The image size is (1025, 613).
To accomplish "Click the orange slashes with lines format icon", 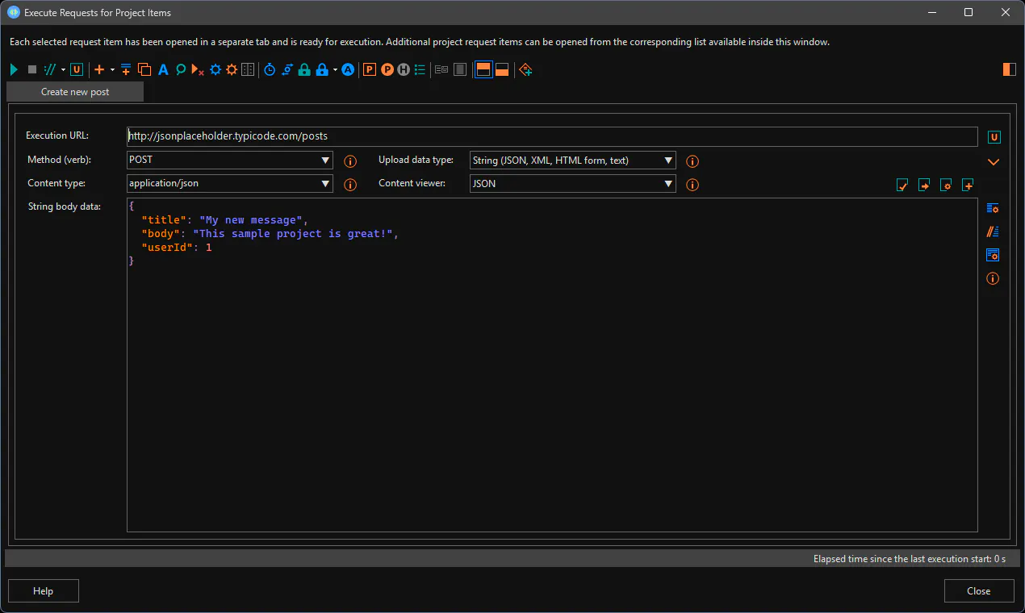I will click(x=993, y=231).
